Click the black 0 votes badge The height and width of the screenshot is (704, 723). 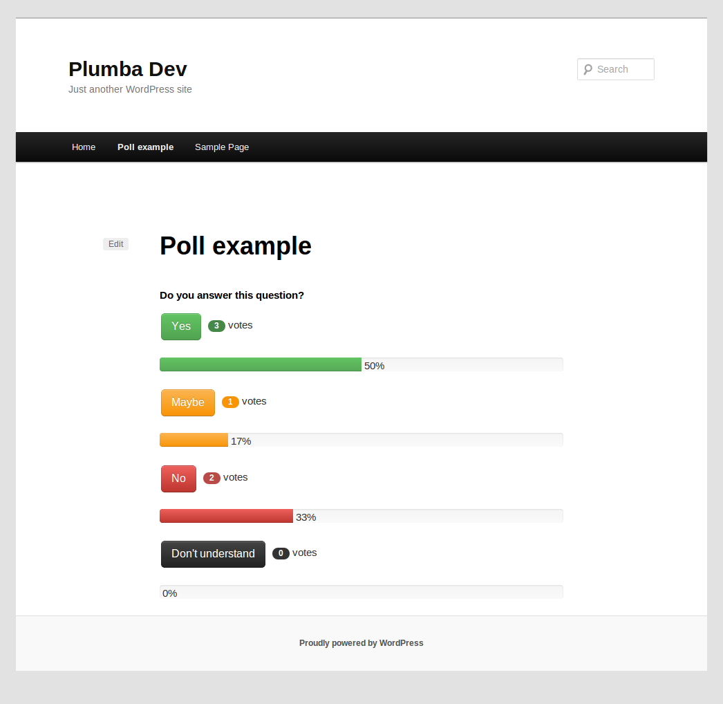pos(281,553)
